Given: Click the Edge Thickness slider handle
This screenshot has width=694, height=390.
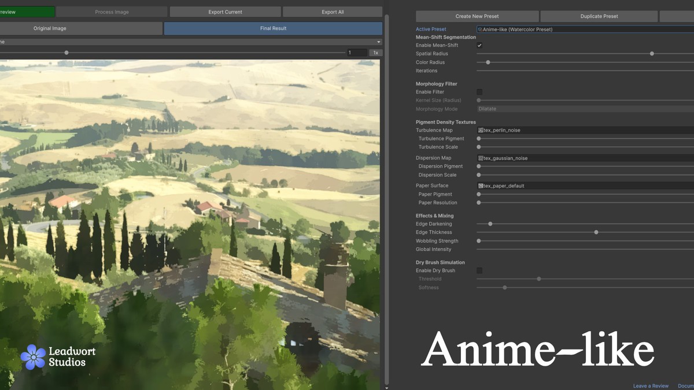Looking at the screenshot, I should pyautogui.click(x=596, y=232).
